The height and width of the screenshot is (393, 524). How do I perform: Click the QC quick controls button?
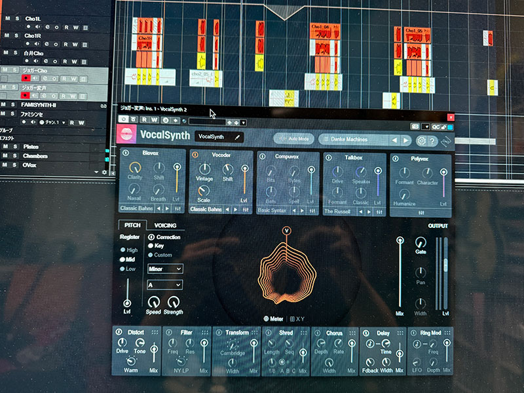436,127
